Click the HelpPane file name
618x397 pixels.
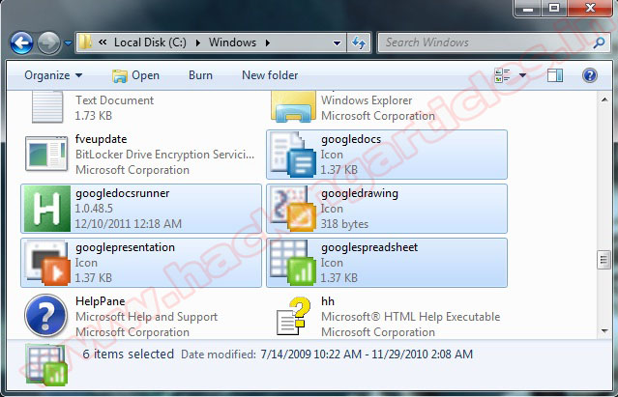(101, 301)
